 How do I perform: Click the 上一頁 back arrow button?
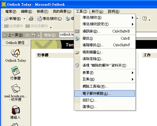(x=13, y=35)
